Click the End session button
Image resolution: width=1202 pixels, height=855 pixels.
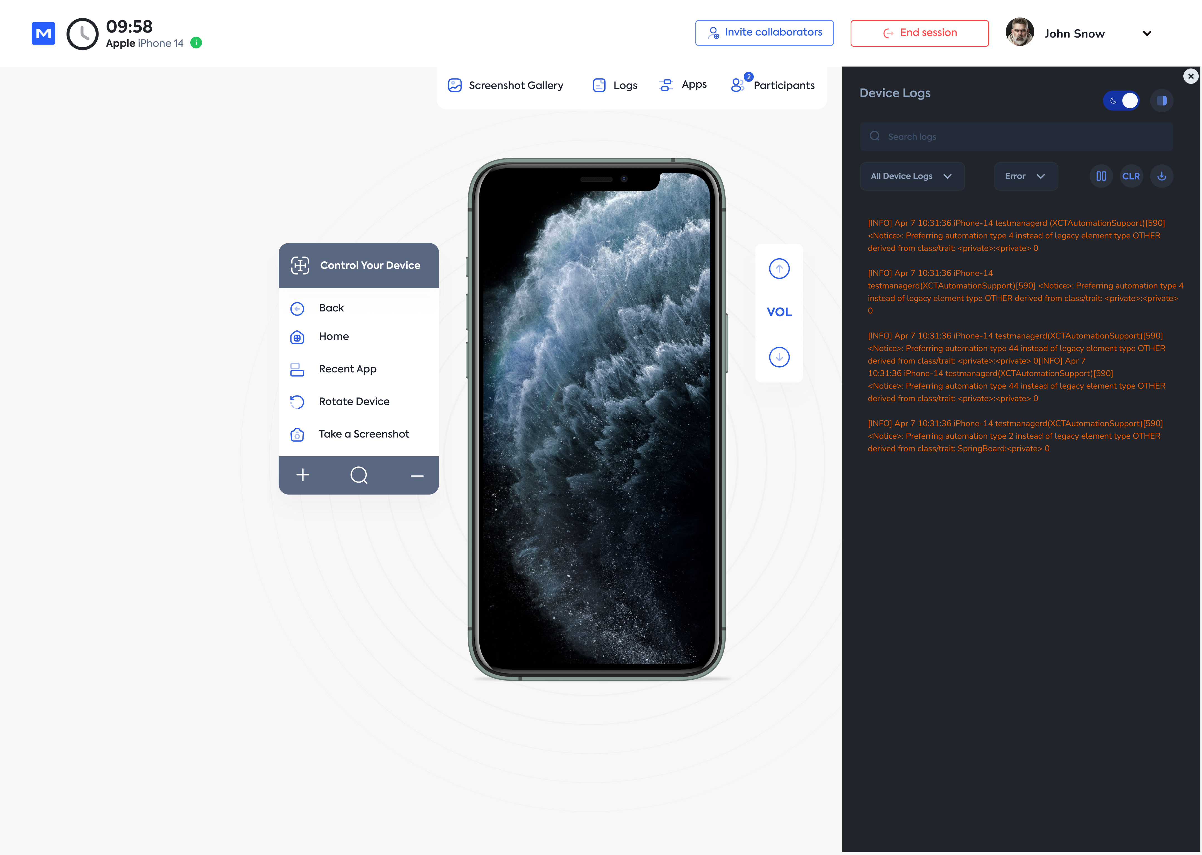coord(919,33)
